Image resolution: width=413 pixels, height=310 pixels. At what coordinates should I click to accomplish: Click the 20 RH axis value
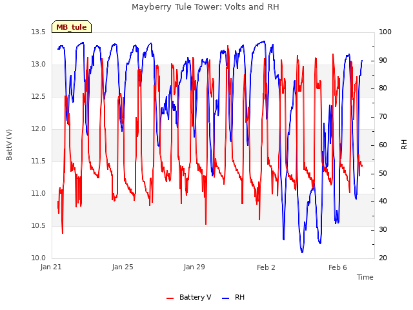(x=383, y=258)
